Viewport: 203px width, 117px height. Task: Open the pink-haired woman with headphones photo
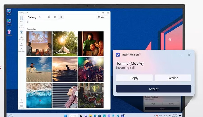point(65,95)
